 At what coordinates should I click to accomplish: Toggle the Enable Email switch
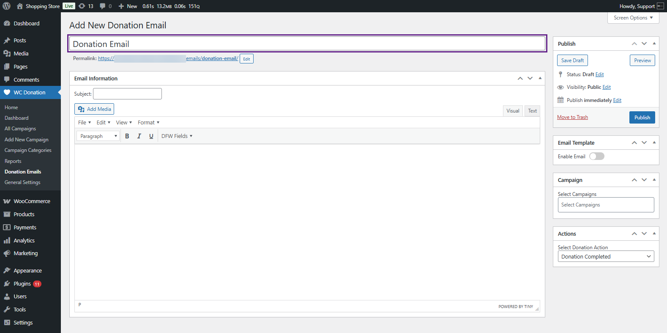(x=596, y=157)
